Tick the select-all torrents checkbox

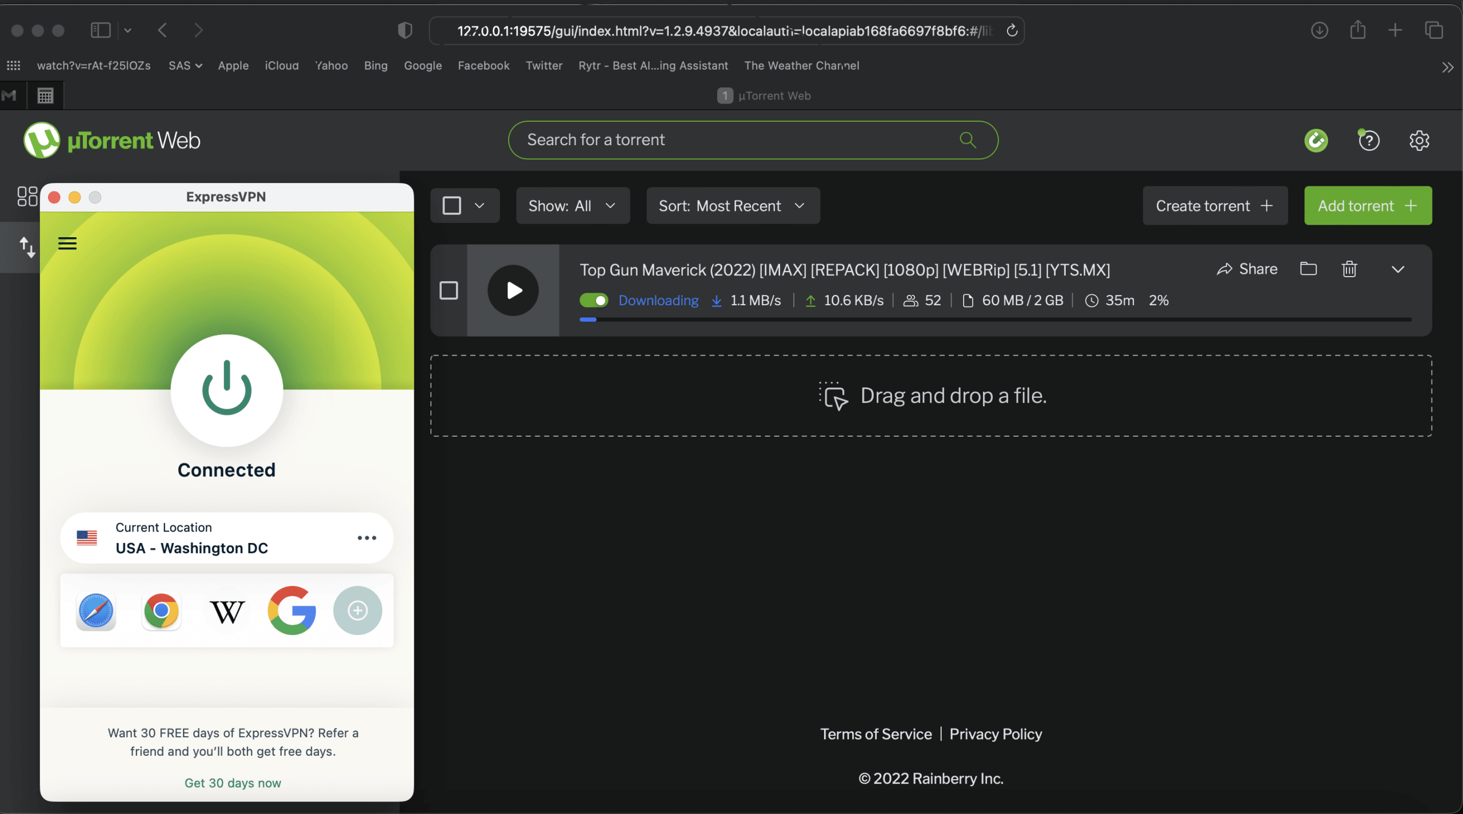click(451, 206)
